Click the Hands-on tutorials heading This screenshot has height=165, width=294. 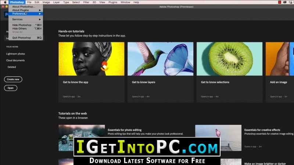pyautogui.click(x=71, y=31)
